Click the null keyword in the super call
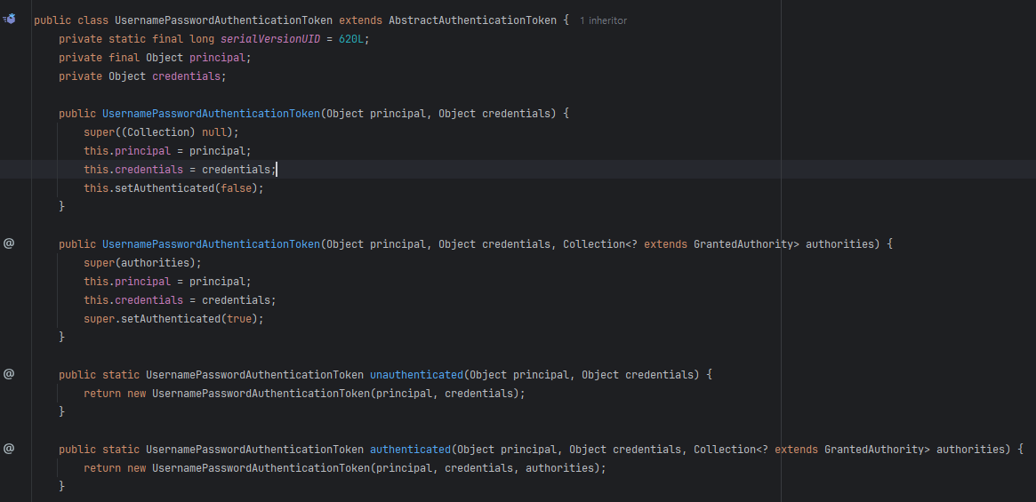This screenshot has width=1036, height=502. pos(214,132)
